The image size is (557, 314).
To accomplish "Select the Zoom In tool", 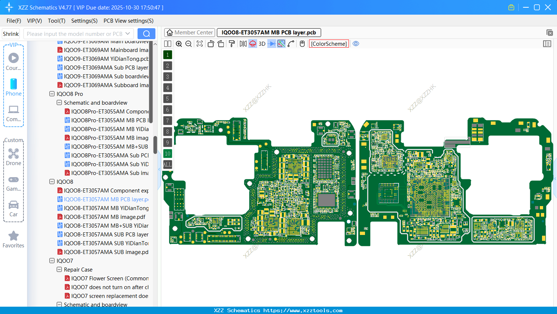I will pos(179,44).
